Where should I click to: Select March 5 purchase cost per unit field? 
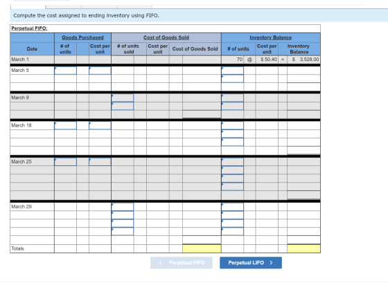tap(100, 71)
